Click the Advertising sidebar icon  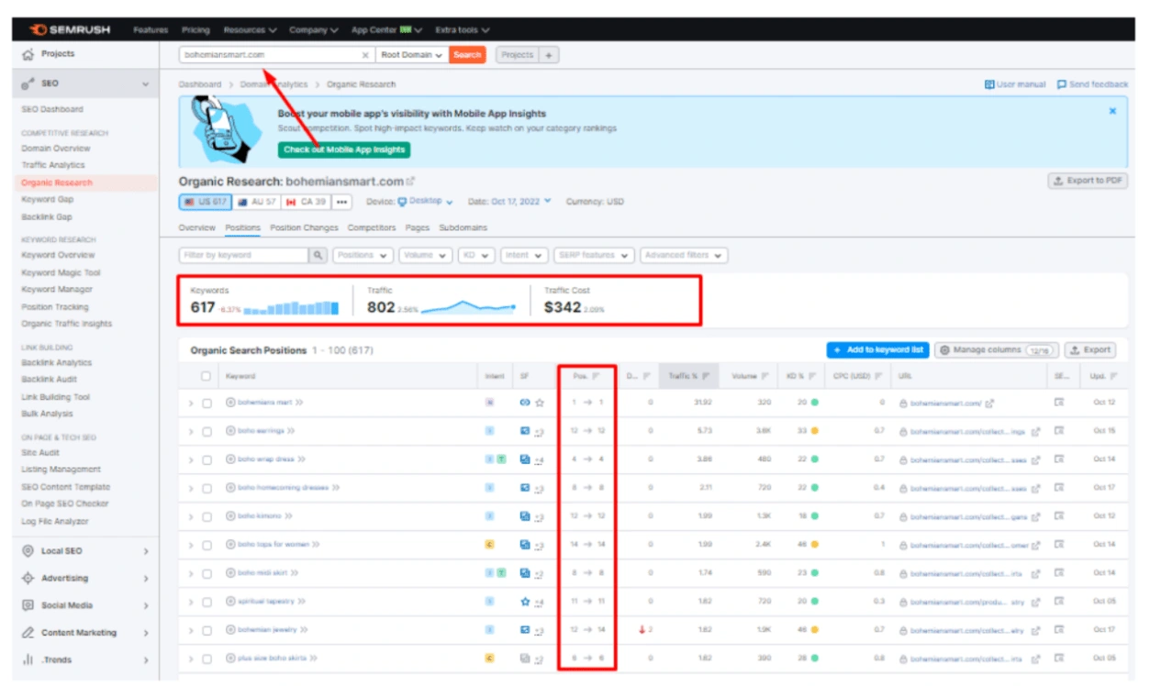[x=28, y=579]
